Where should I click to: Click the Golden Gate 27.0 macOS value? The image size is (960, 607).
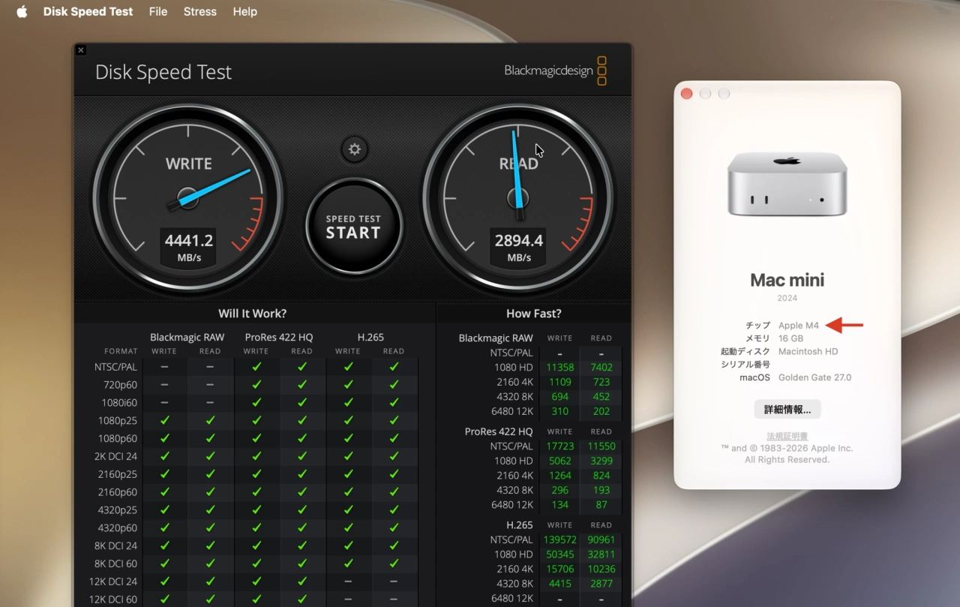(x=815, y=377)
